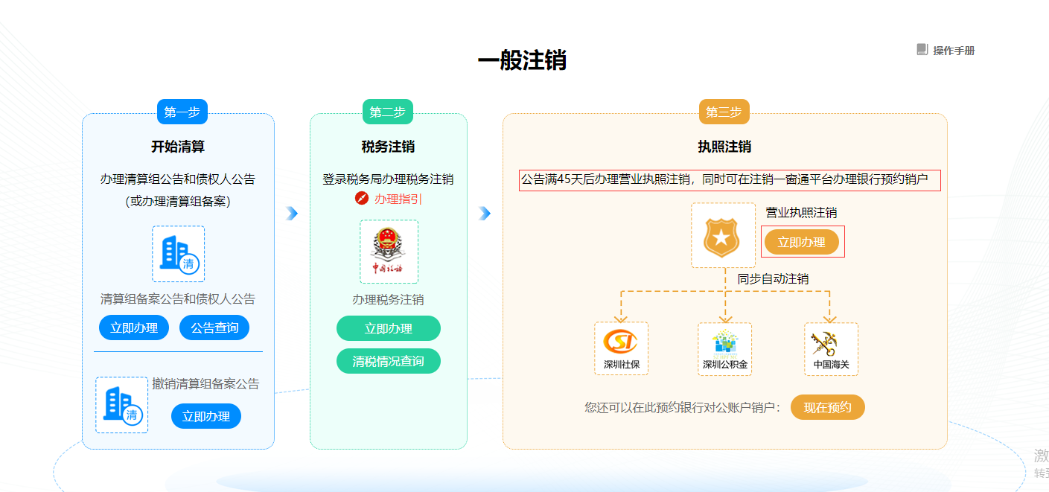Open 清税情况查询 tax clearance query

click(388, 361)
